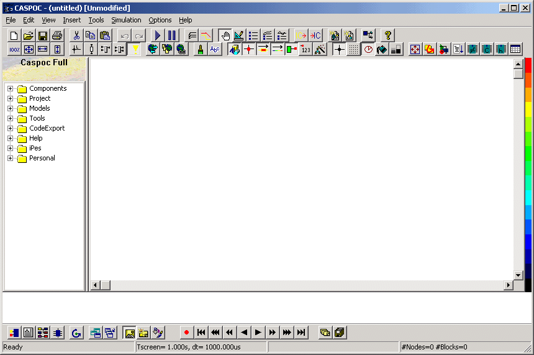Jump to end with skip-to-end button
The width and height of the screenshot is (534, 355).
click(x=301, y=333)
